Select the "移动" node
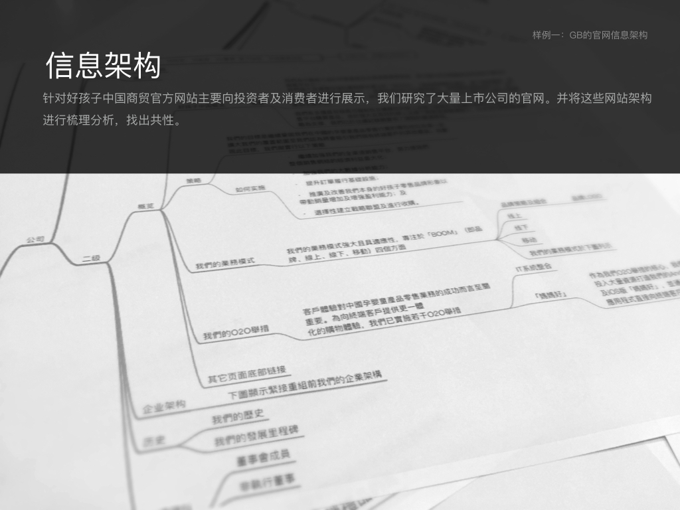Image resolution: width=680 pixels, height=510 pixels. click(529, 240)
